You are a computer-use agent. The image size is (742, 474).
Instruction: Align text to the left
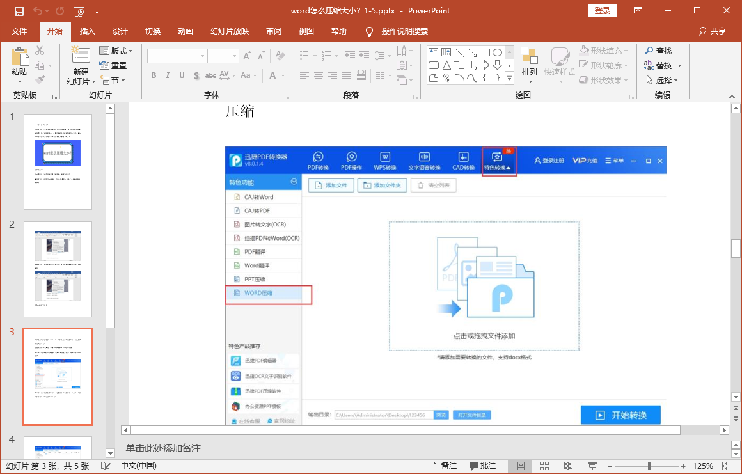point(304,75)
